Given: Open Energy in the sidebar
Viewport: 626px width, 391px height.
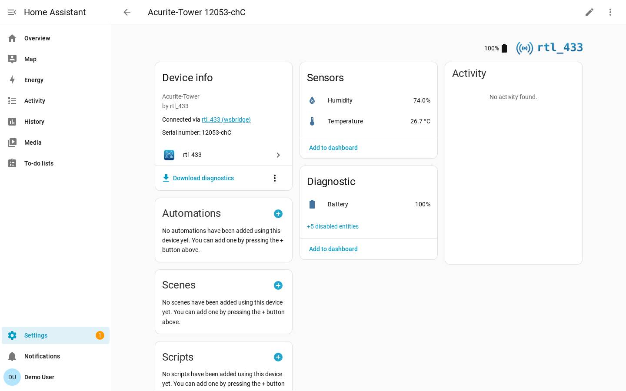Looking at the screenshot, I should pos(56,80).
